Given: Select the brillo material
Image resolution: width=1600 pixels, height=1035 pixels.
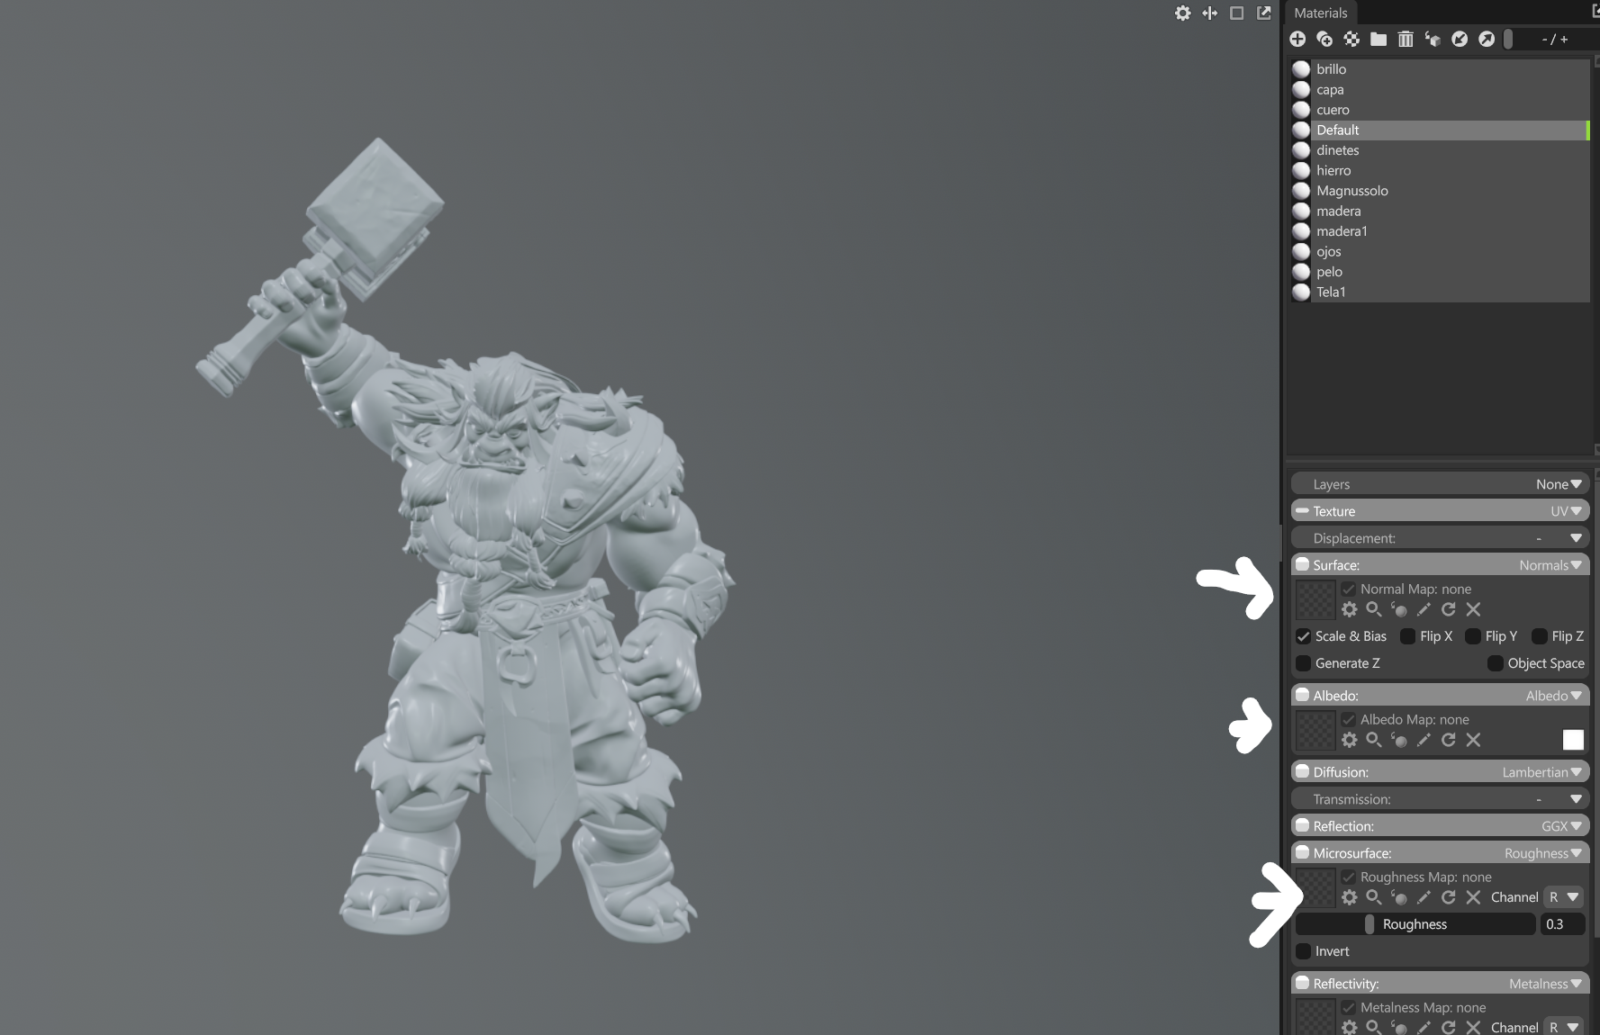Looking at the screenshot, I should coord(1440,69).
